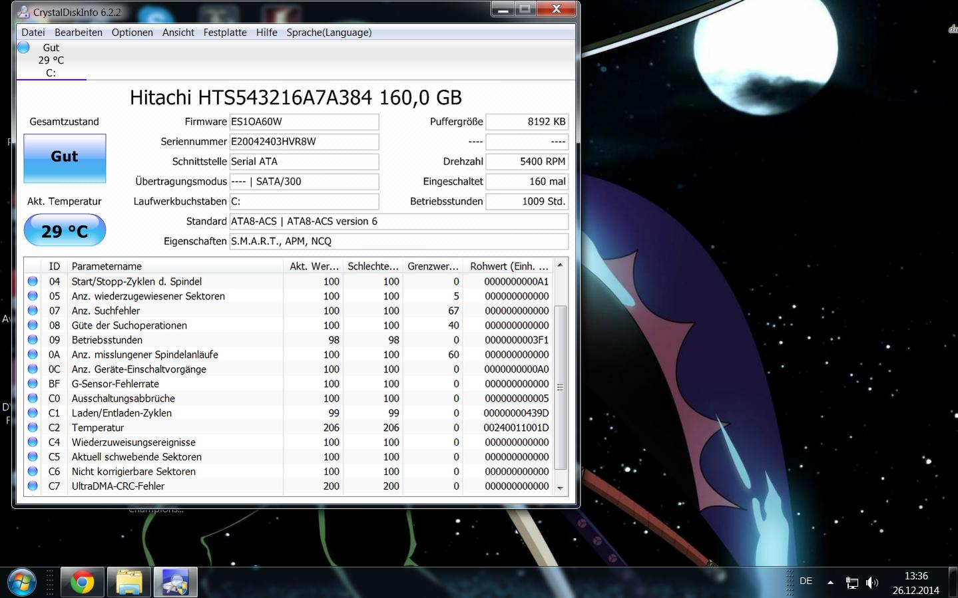Click the Parametername column header

(x=175, y=266)
